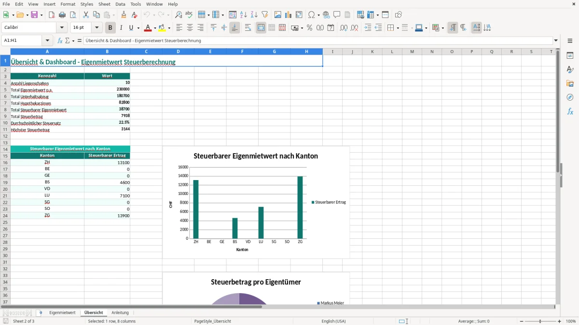579x325 pixels.
Task: Click the formula input line
Action: click(317, 41)
